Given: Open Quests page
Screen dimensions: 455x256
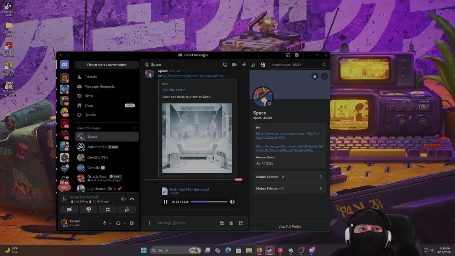Looking at the screenshot, I should [107, 115].
